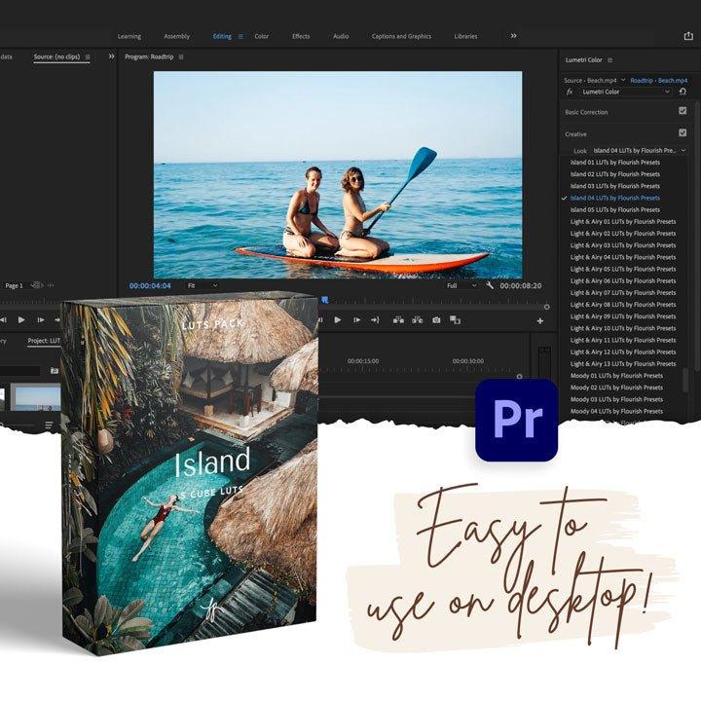Show more workspaces with overflow arrows

point(513,36)
